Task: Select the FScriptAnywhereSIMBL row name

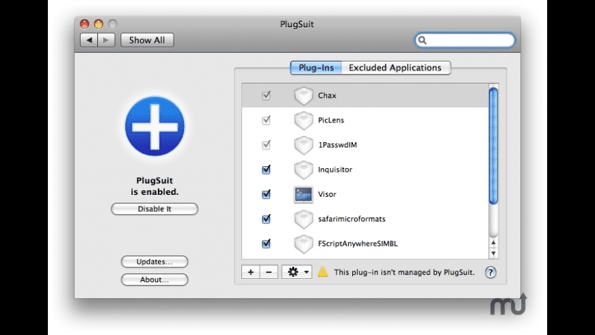Action: click(358, 243)
